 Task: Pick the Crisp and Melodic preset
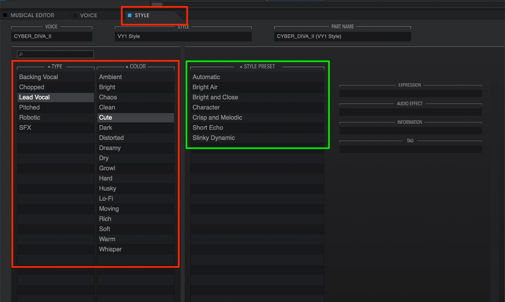257,118
